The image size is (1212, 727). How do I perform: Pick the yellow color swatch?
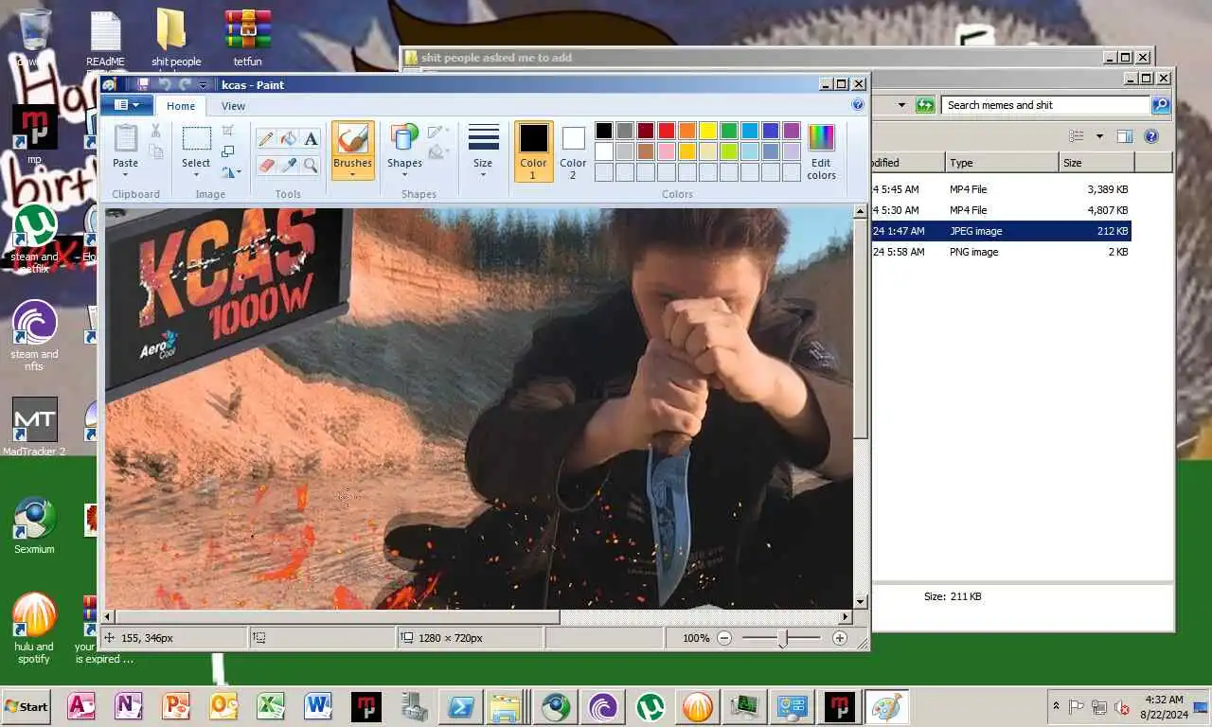pos(708,131)
